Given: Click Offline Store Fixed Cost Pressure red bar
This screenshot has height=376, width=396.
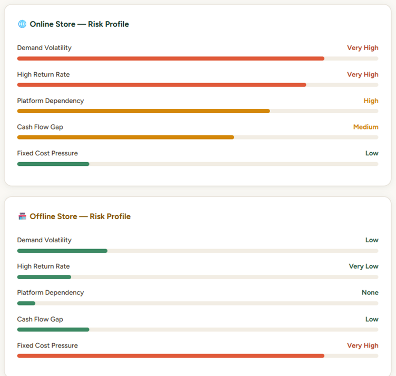Looking at the screenshot, I should pos(171,356).
